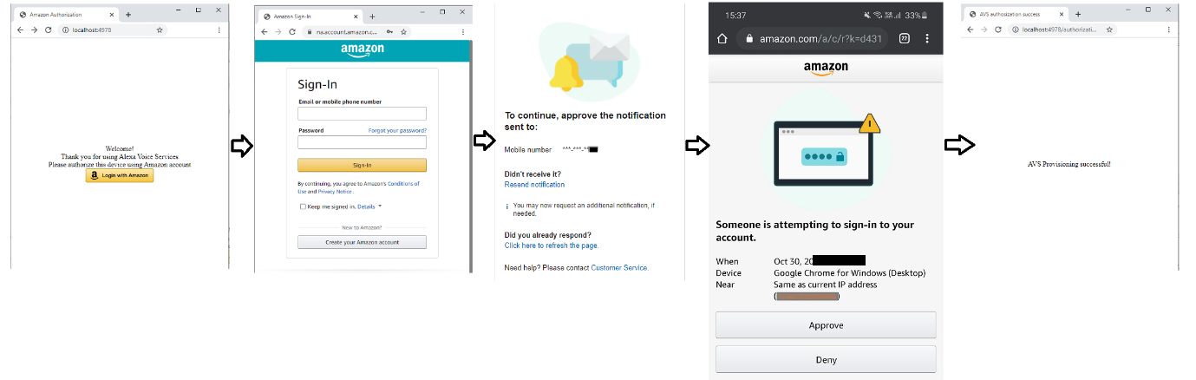Close the Amazon Sign-In tab
Viewport: 1196px width, 380px height.
tap(357, 16)
